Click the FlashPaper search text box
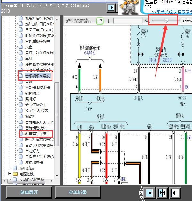Screen dimensions: 192x201 tap(128, 21)
